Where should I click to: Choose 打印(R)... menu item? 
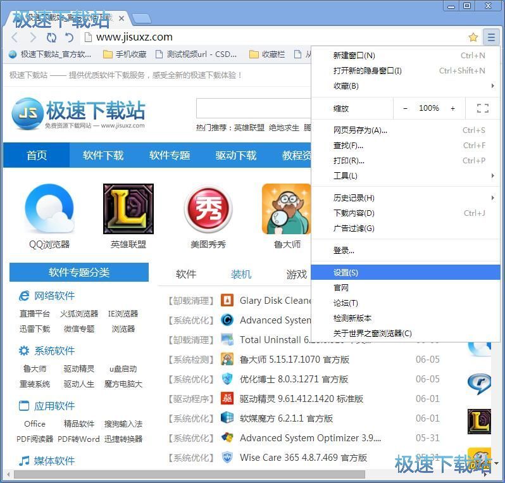[x=406, y=161]
